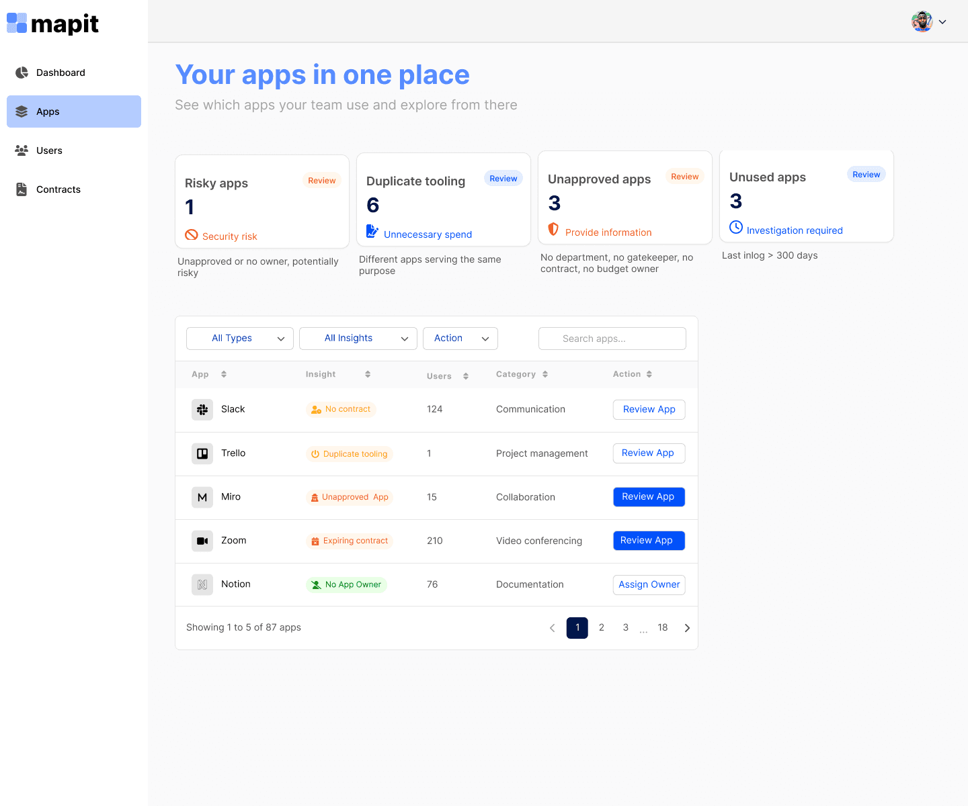The height and width of the screenshot is (806, 968).
Task: Click Review on Risky apps card
Action: click(x=322, y=181)
